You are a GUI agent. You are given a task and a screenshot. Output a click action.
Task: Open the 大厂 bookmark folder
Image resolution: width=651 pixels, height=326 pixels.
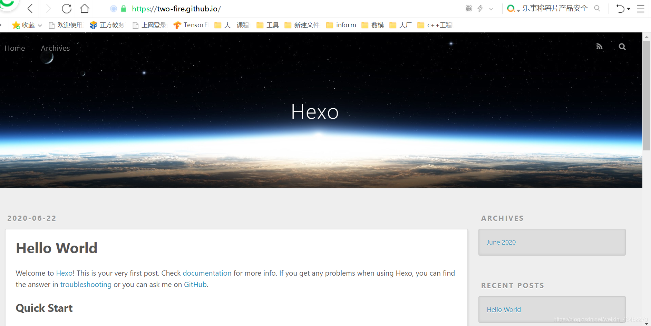(401, 25)
